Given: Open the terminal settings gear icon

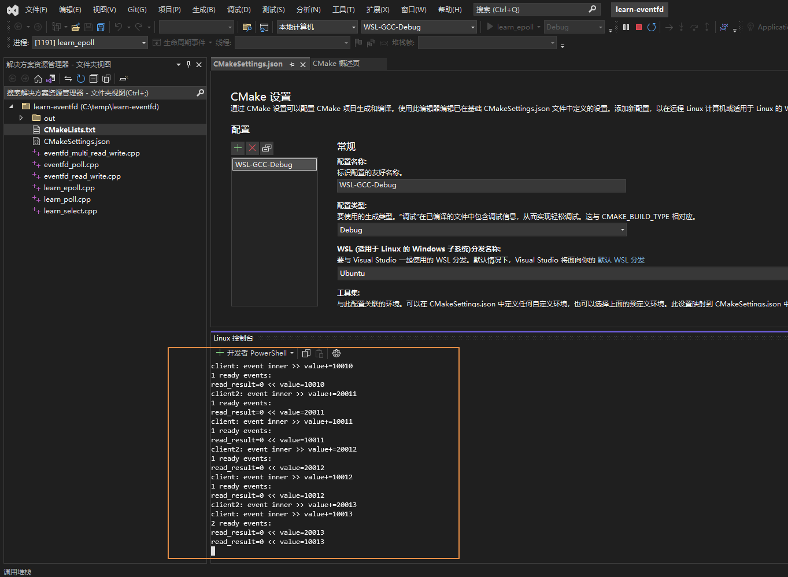Looking at the screenshot, I should pyautogui.click(x=336, y=353).
